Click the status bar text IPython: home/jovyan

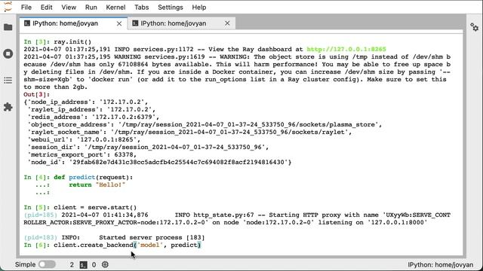click(x=441, y=265)
